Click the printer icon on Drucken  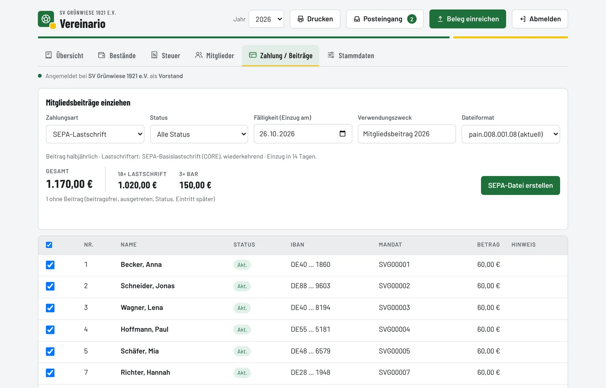[x=300, y=19]
